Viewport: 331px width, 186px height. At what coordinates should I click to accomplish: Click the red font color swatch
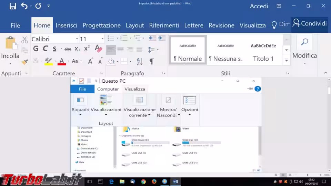coord(62,62)
